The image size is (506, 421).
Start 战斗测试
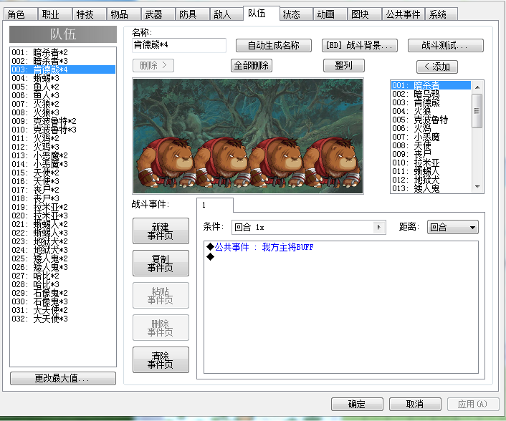pos(446,45)
